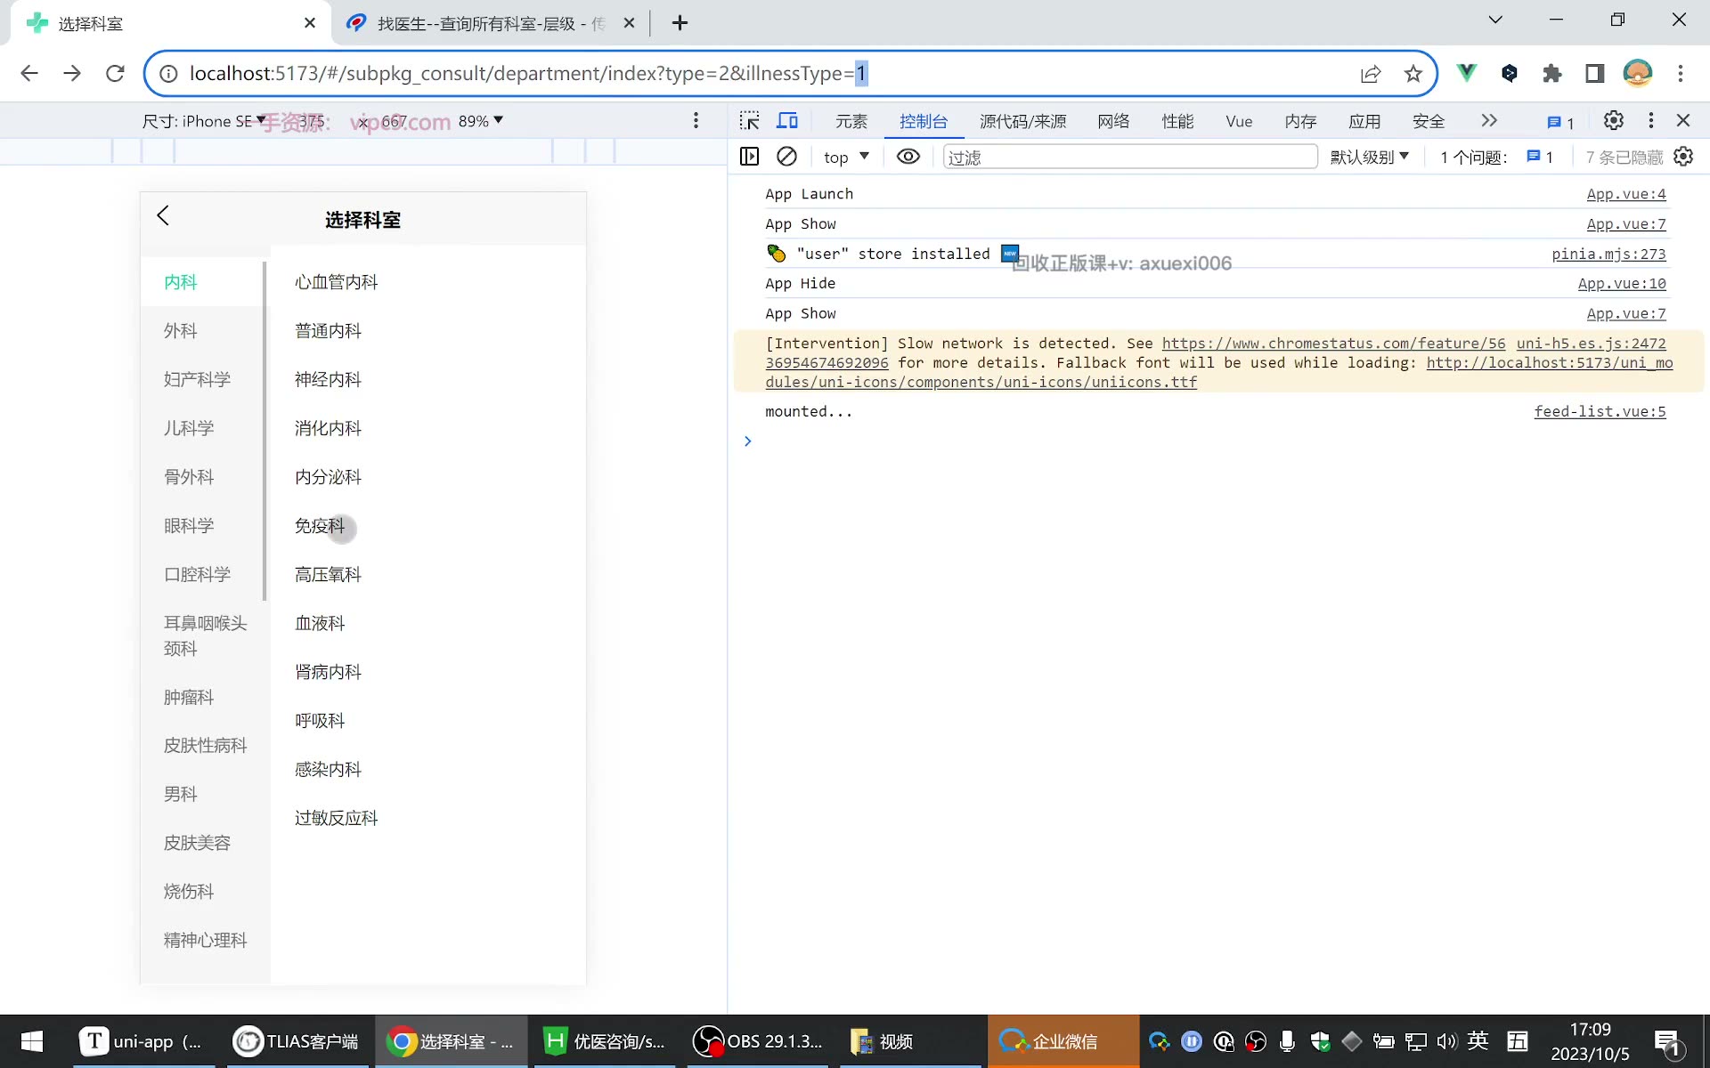Open the uni-h5.es.js:2472 source link
Viewport: 1710px width, 1068px height.
[1592, 344]
